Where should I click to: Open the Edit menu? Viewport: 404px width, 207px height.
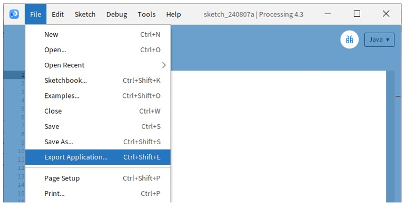tap(58, 15)
